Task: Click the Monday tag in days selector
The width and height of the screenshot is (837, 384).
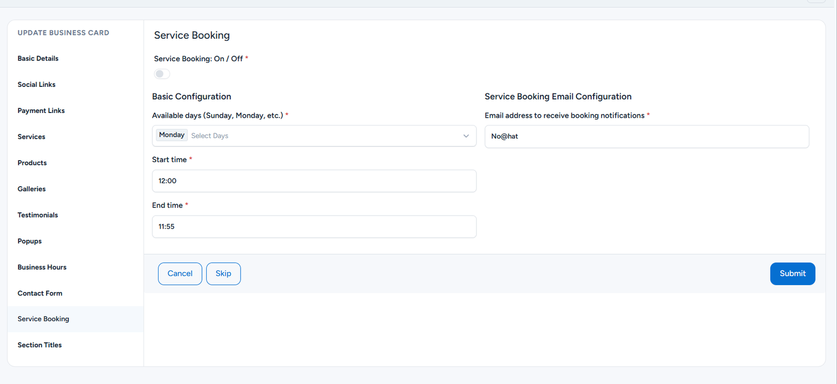Action: point(172,135)
